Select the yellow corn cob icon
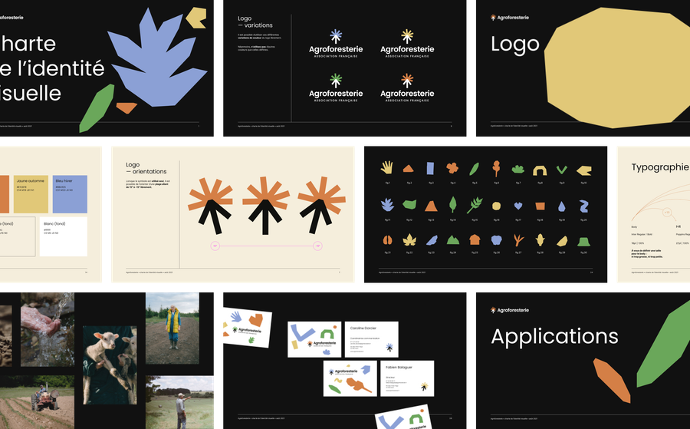This screenshot has height=429, width=690. (x=540, y=239)
